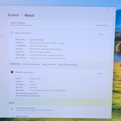Screen dimensions: 121x121
Task: Select the Installed on date 7/1/2026
Action: pos(33,84)
